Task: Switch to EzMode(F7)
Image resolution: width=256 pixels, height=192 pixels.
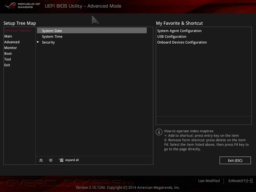Action: [x=238, y=181]
